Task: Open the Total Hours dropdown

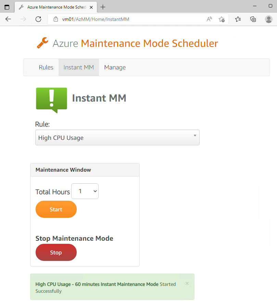Action: (85, 191)
